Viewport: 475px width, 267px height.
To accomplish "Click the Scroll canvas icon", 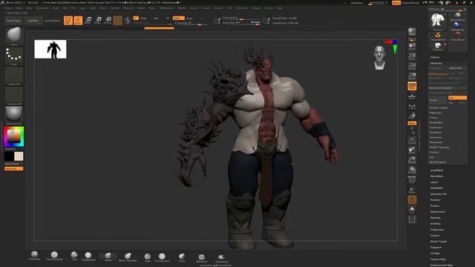I will [x=412, y=46].
